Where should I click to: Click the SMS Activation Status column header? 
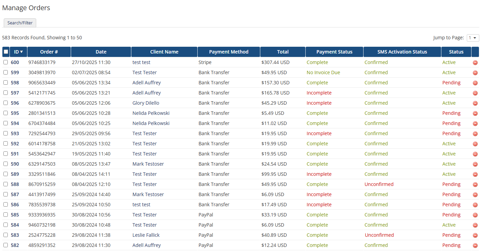click(x=402, y=51)
